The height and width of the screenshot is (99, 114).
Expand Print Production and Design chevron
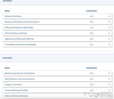109,33
